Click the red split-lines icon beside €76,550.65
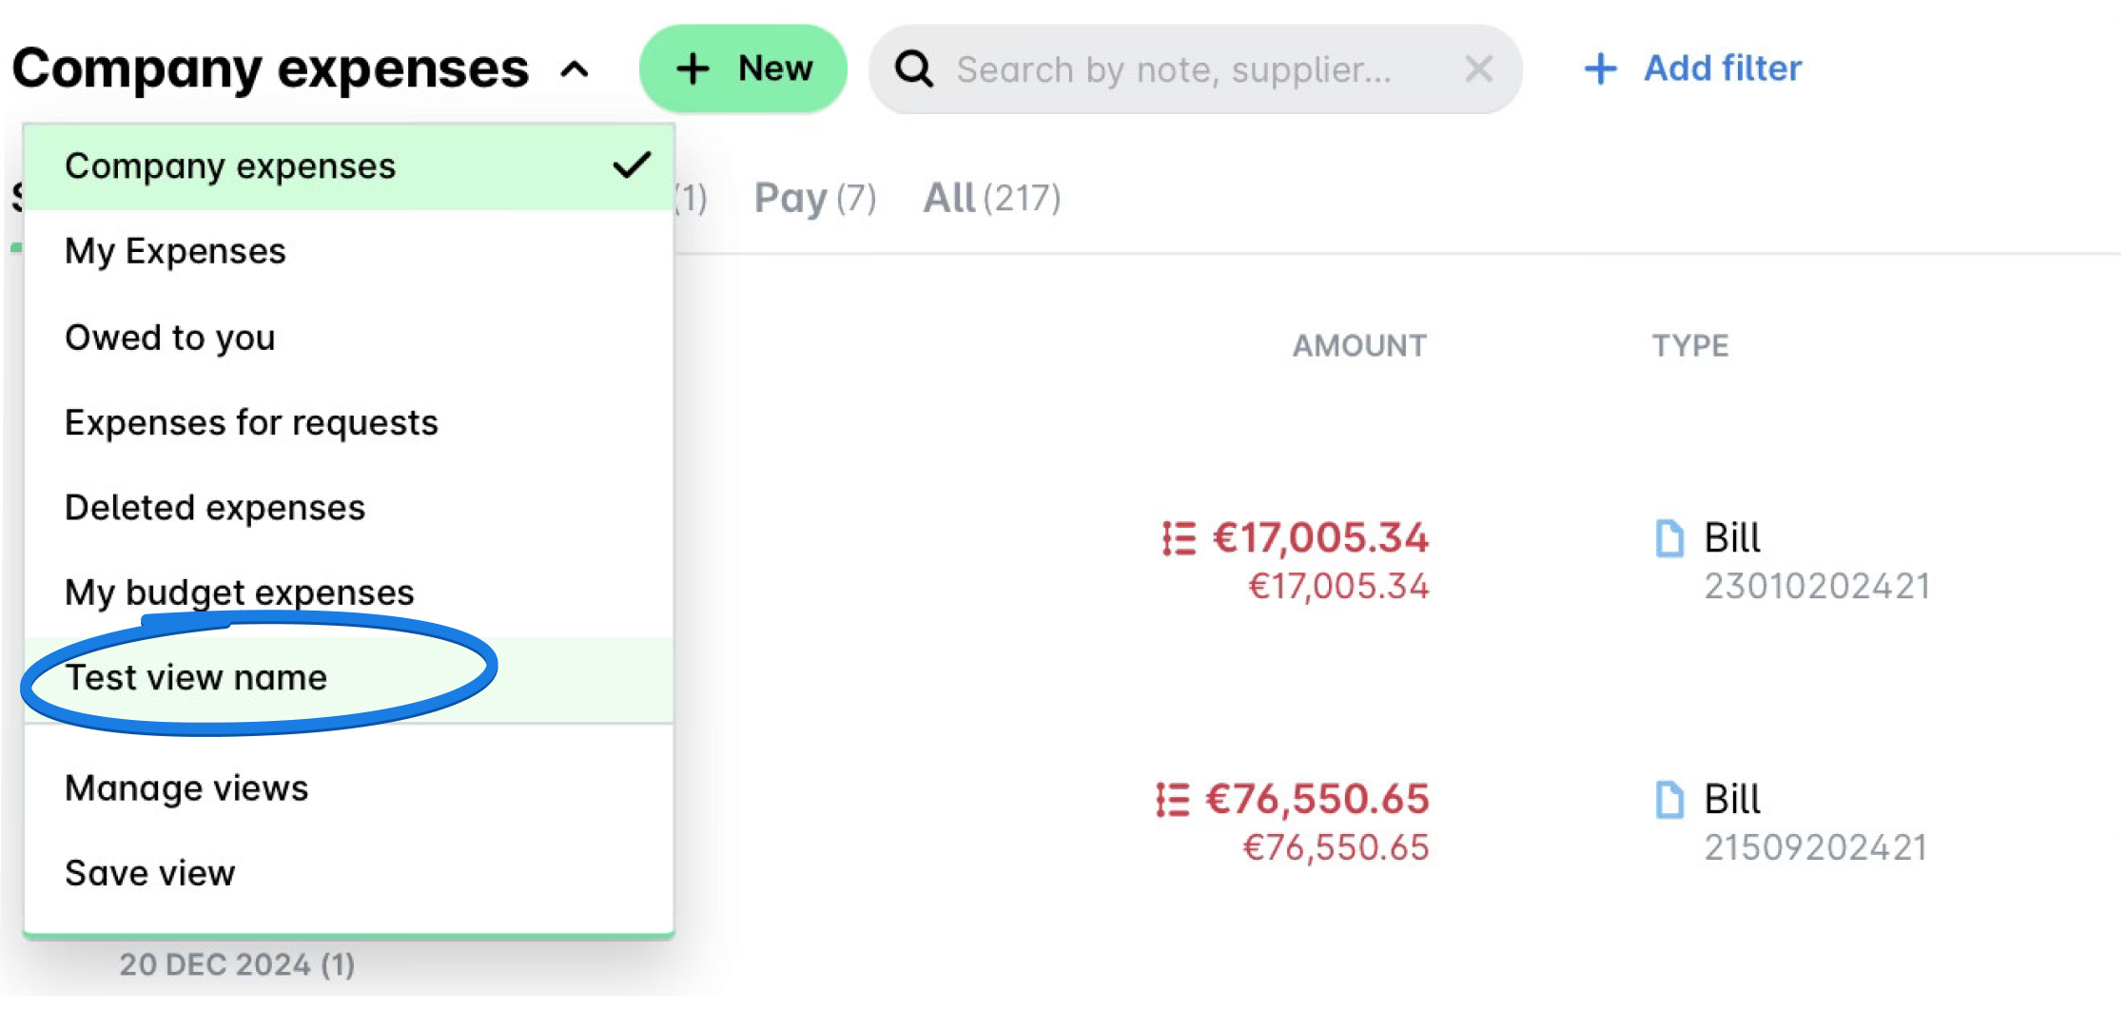 coord(1175,799)
